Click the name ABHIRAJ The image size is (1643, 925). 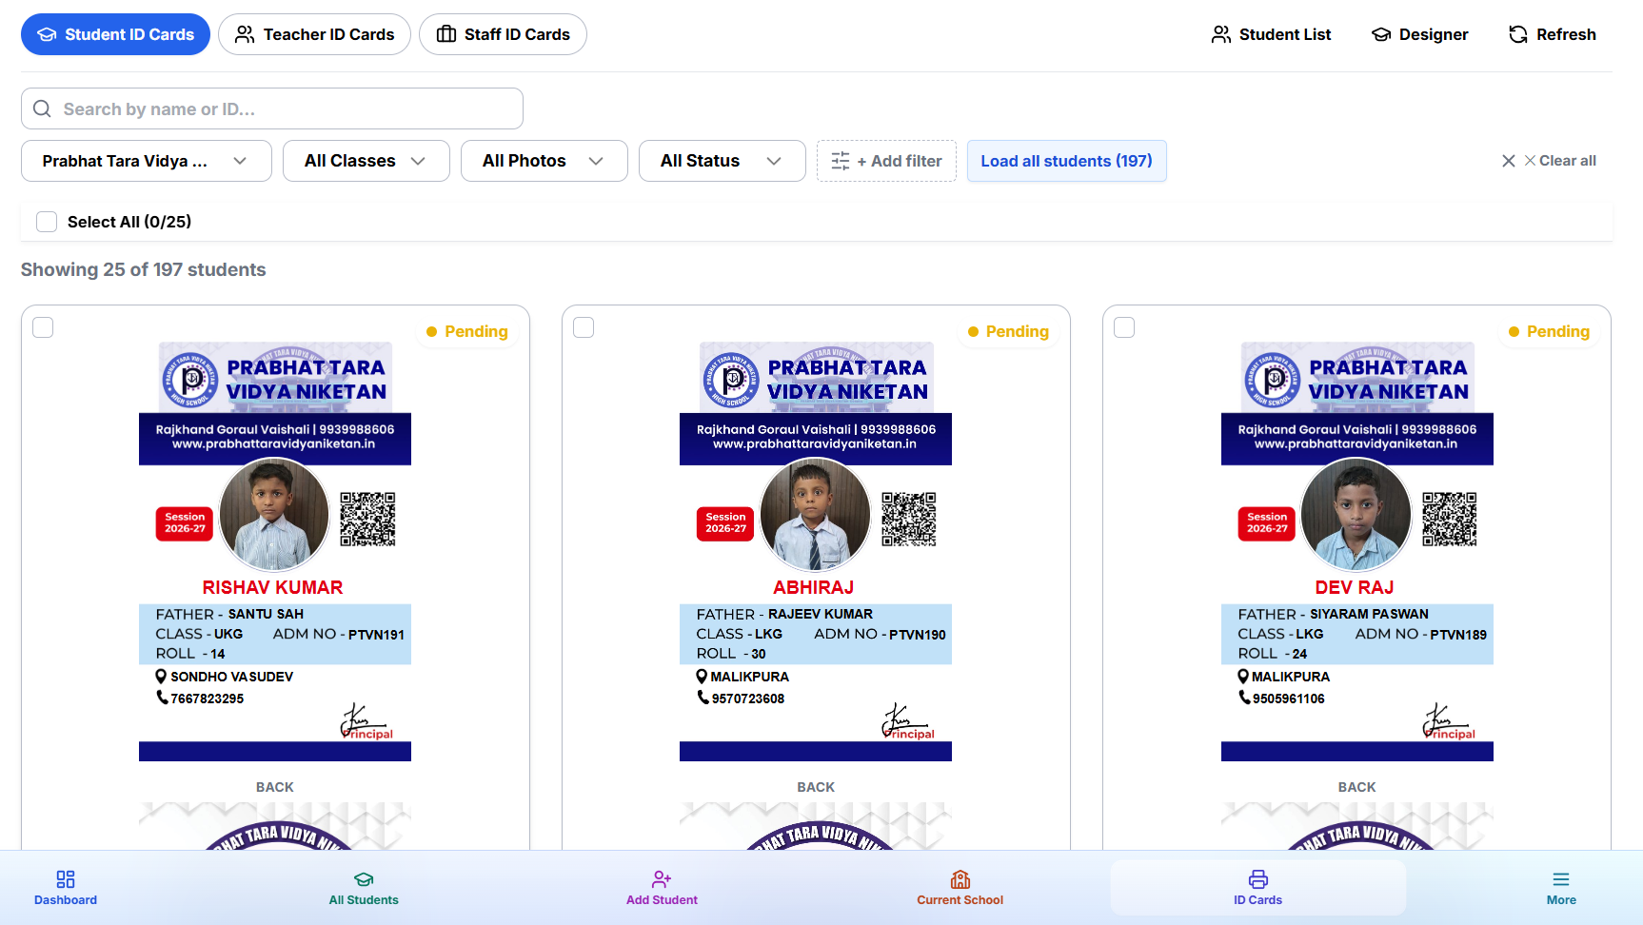point(813,587)
